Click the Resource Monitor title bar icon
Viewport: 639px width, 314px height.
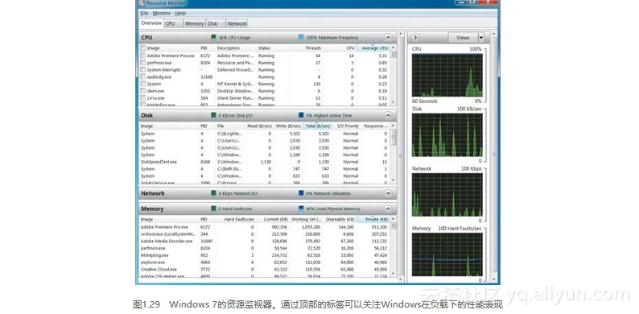click(x=142, y=3)
